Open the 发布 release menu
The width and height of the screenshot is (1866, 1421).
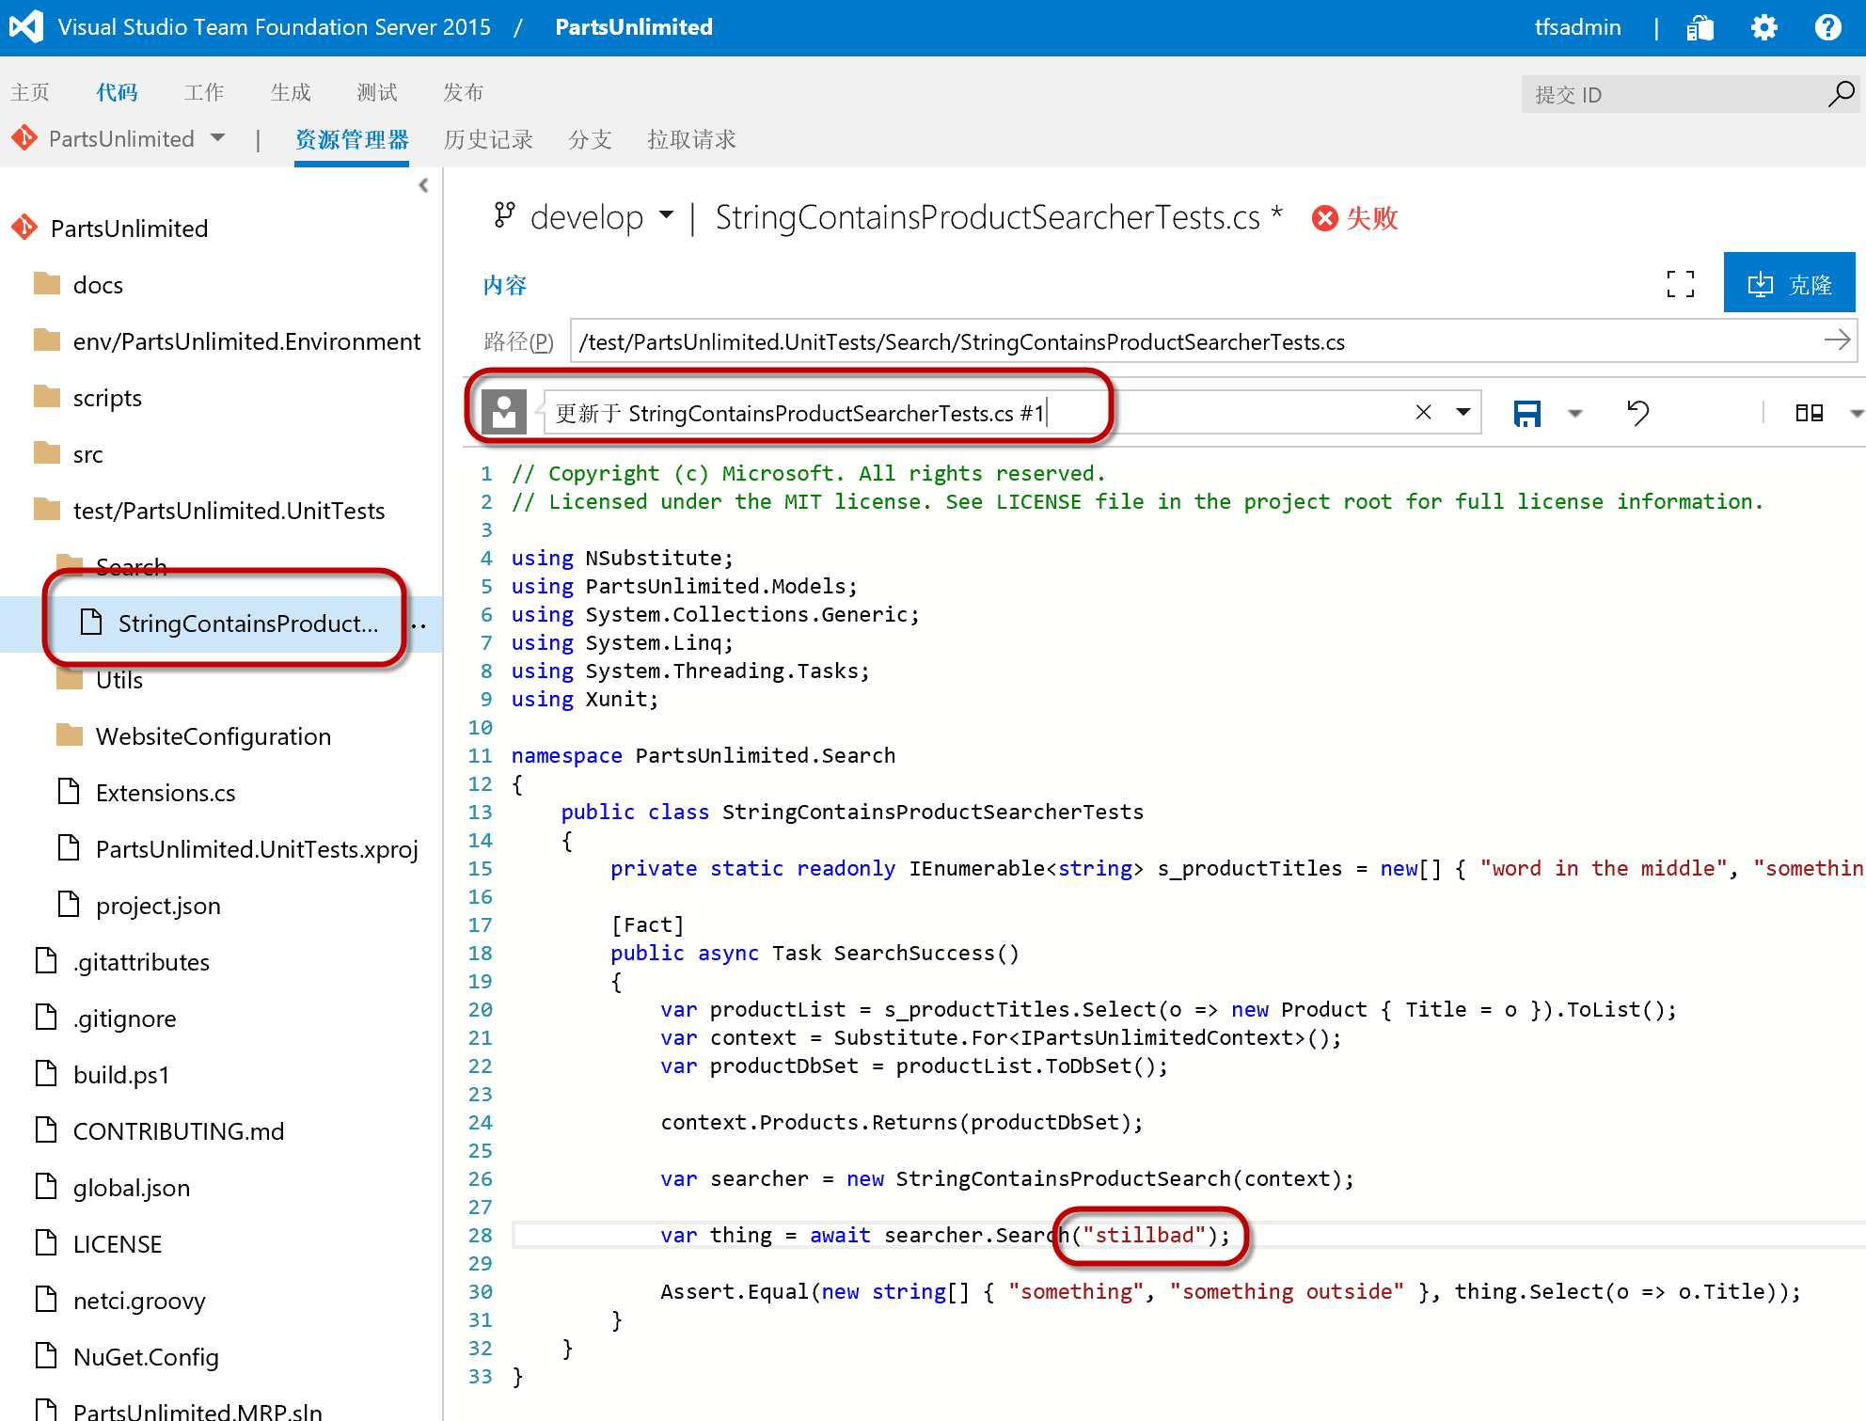click(463, 92)
